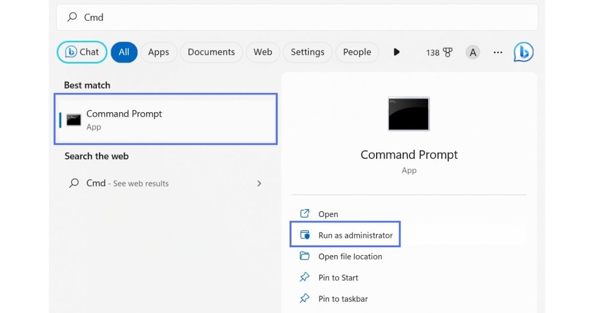The width and height of the screenshot is (594, 313).
Task: Click the Command Prompt icon in best match
Action: (74, 120)
